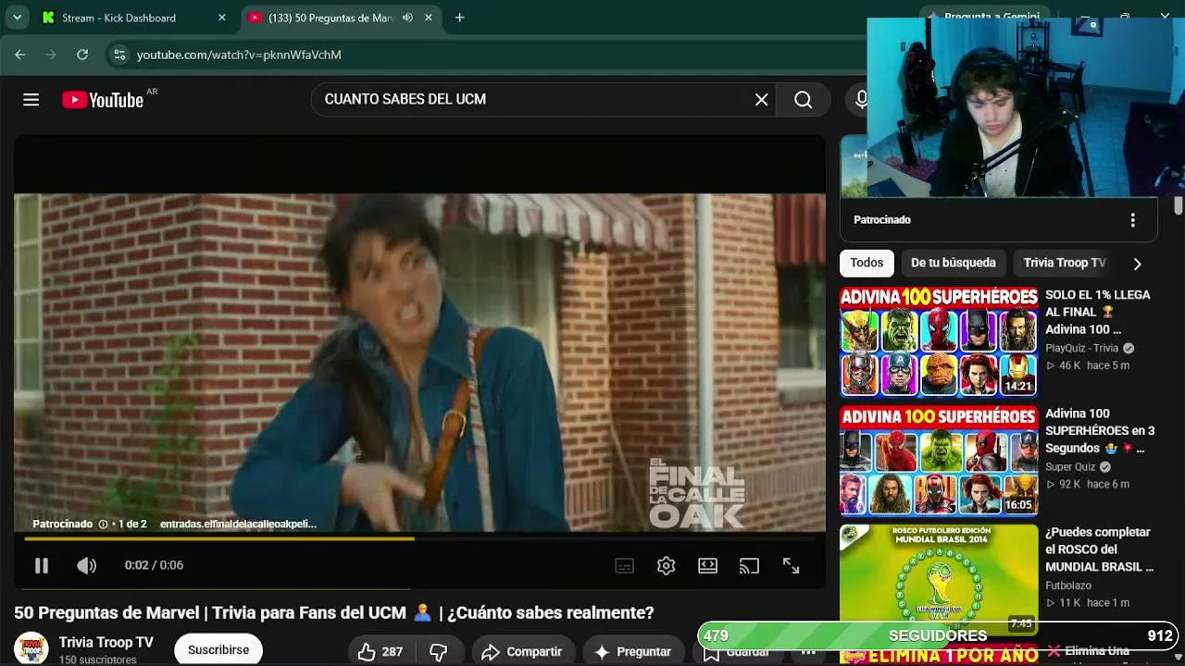Reload the current page

[x=82, y=55]
